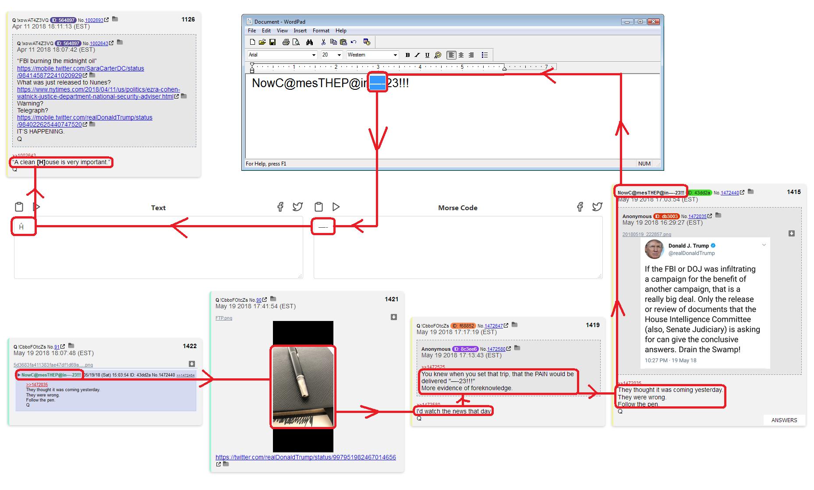
Task: Click the >>1472035 reply link in post 1422
Action: coord(37,384)
